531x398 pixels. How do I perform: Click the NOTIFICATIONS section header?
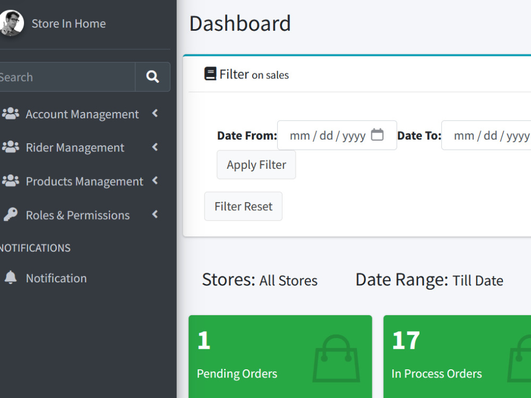(x=35, y=248)
